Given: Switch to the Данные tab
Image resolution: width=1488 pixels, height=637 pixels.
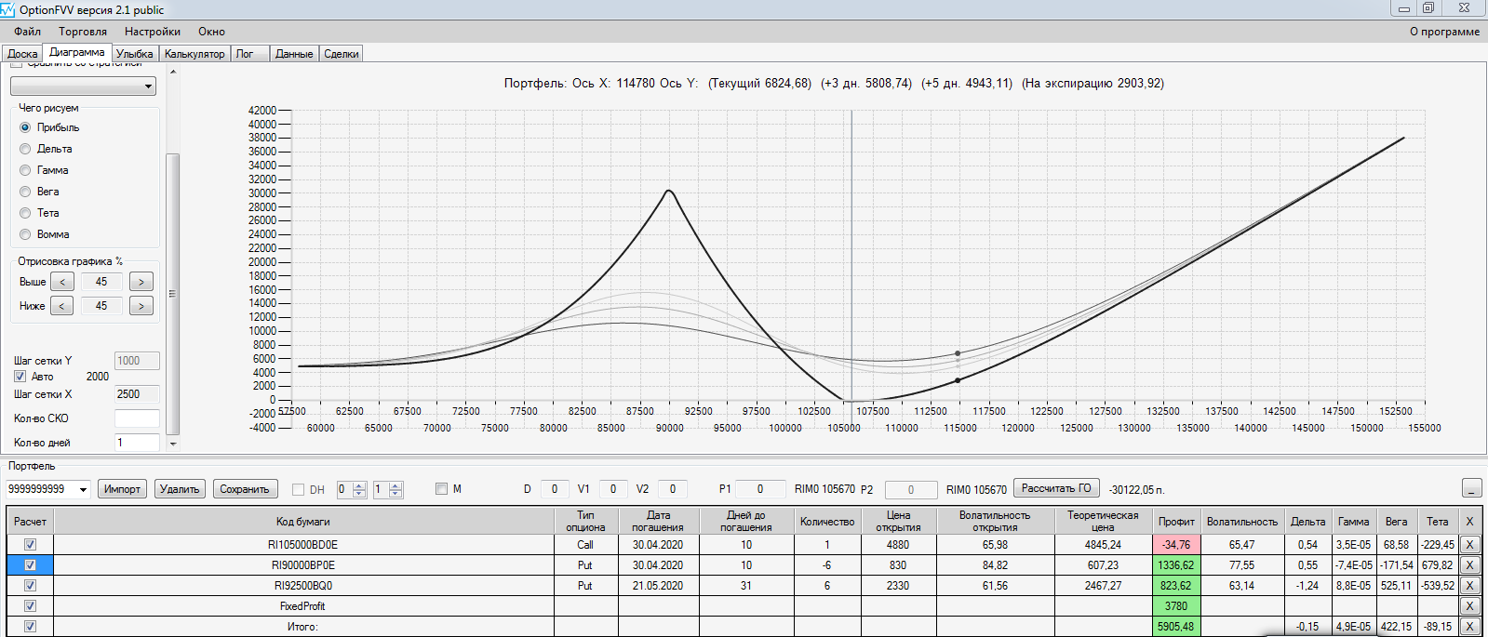Looking at the screenshot, I should [294, 54].
